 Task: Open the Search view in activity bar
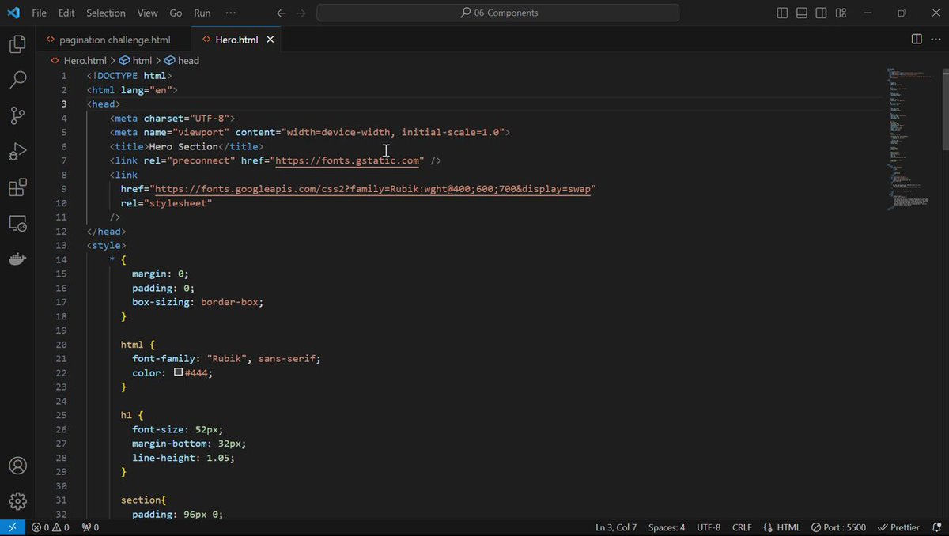[17, 80]
